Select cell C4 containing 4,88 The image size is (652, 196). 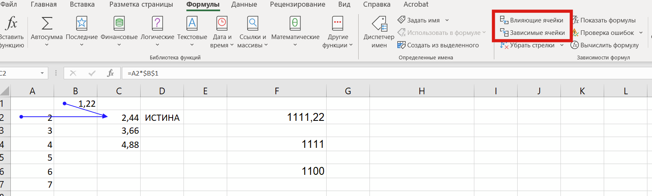pyautogui.click(x=119, y=144)
